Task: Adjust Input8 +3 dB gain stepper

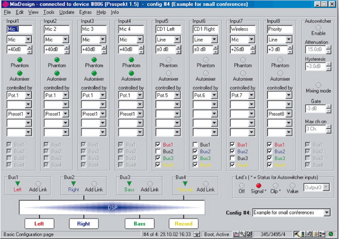Action: (x=290, y=50)
